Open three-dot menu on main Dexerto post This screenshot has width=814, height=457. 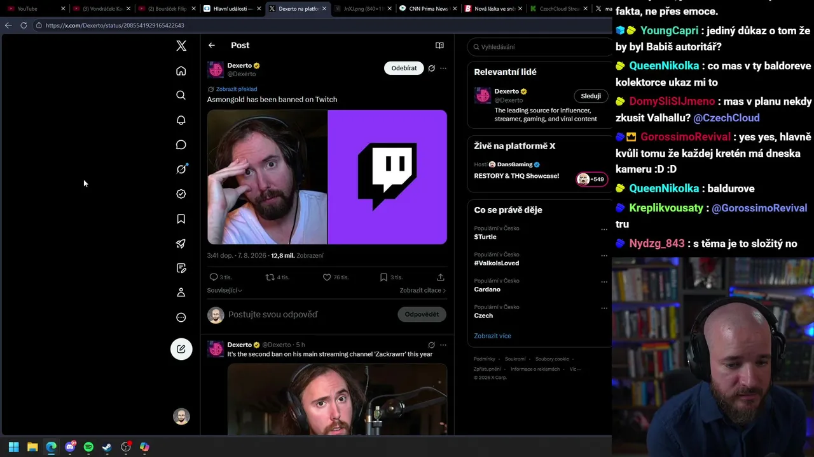tap(443, 69)
